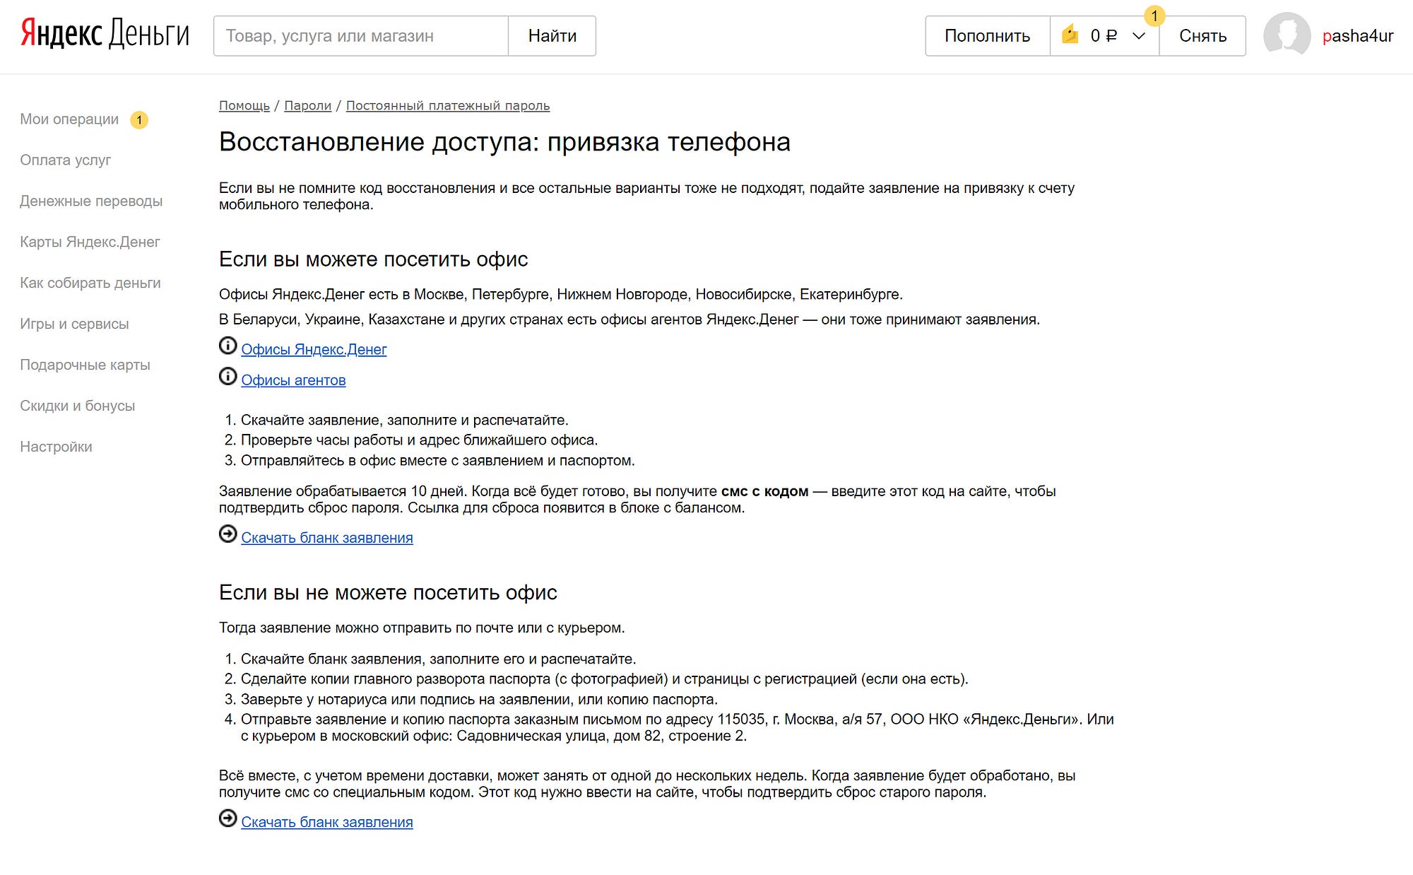The width and height of the screenshot is (1413, 875).
Task: Click the 0 ₽ balance amount
Action: 1104,36
